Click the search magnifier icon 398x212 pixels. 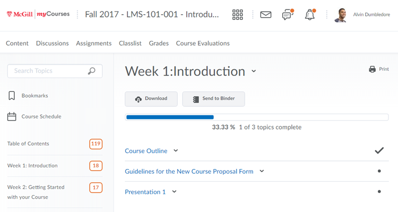click(92, 71)
